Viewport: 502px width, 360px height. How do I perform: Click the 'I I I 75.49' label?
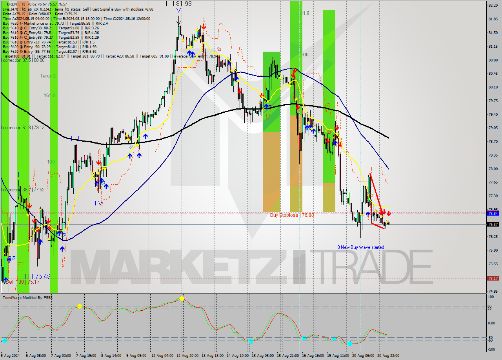coord(37,277)
